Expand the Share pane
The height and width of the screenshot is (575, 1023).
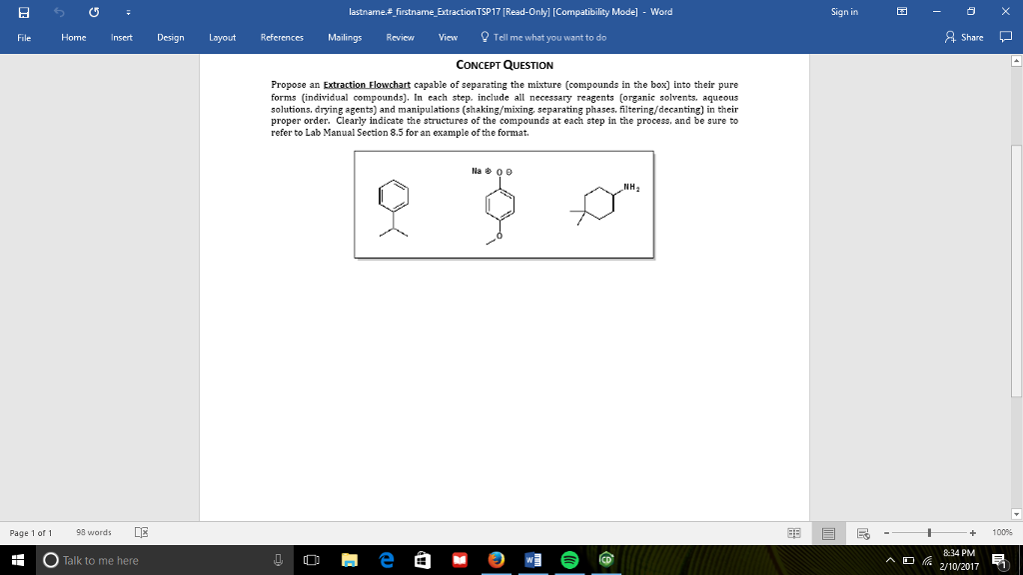pyautogui.click(x=965, y=37)
